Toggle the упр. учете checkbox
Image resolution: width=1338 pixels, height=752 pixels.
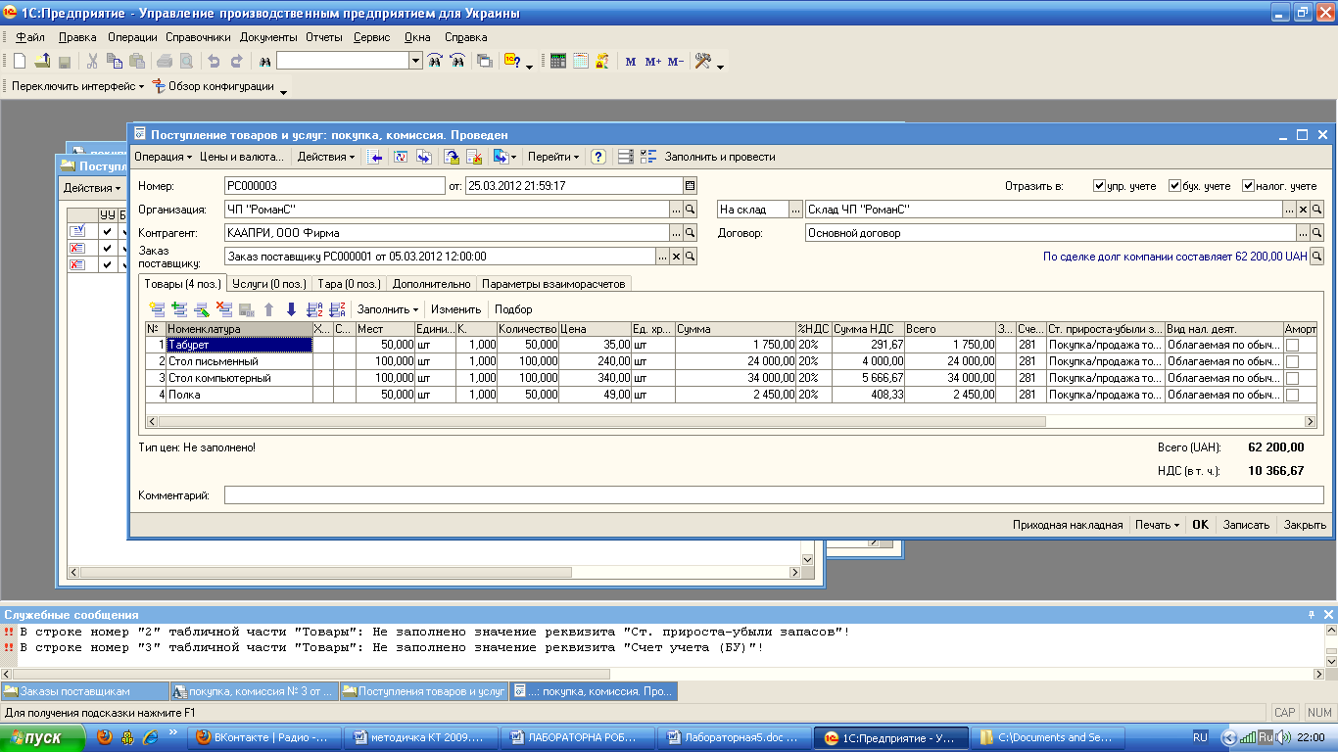coord(1100,186)
